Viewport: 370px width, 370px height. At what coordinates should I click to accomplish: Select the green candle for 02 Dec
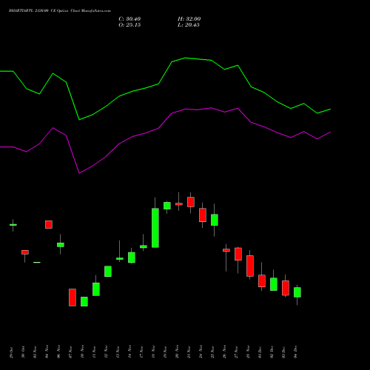pos(274,284)
